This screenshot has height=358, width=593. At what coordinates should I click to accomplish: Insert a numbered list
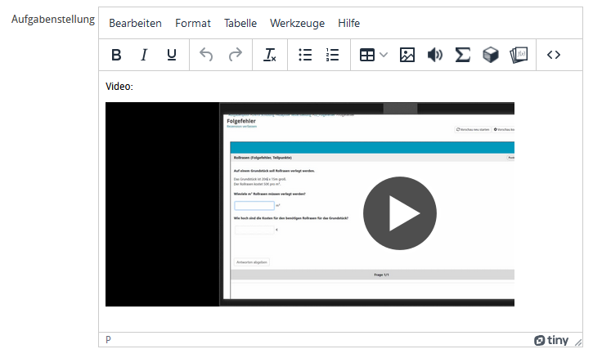pos(332,55)
